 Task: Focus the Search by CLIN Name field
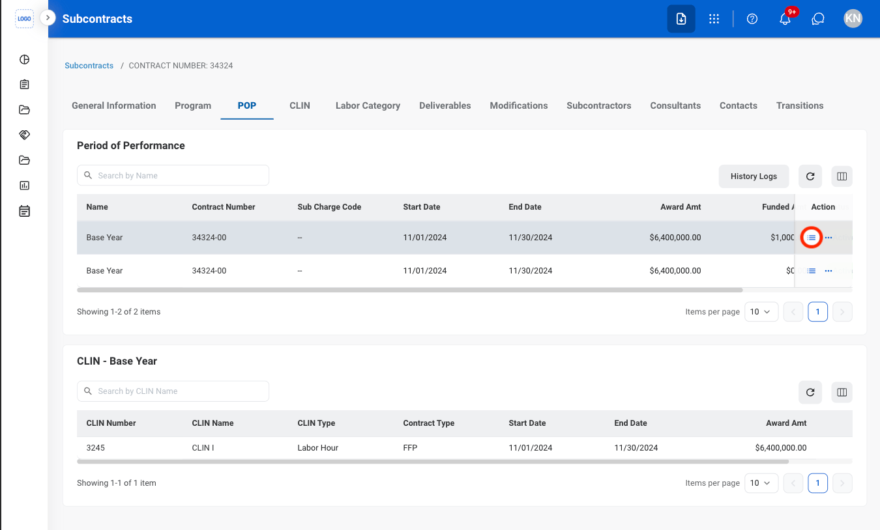pos(173,391)
